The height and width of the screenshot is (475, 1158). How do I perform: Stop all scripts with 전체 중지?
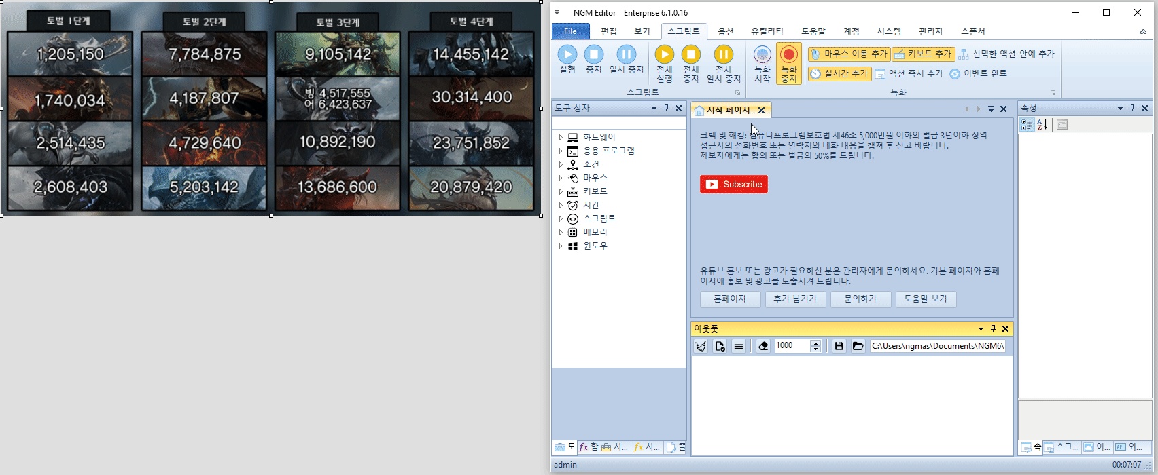coord(691,63)
